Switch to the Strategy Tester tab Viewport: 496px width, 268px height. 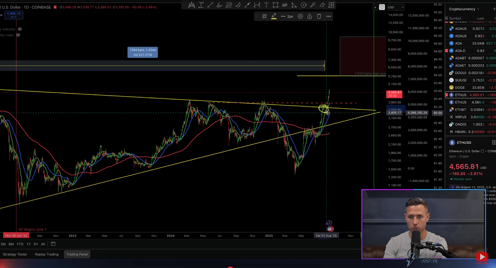point(15,254)
